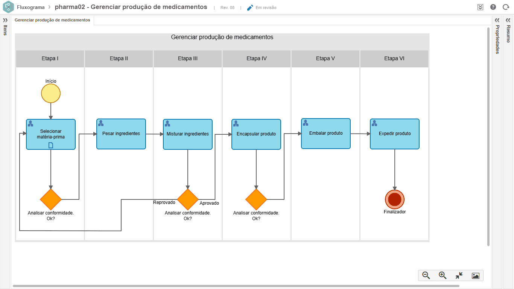Click the vertical scrollbar on right
514x289 pixels.
[488, 136]
